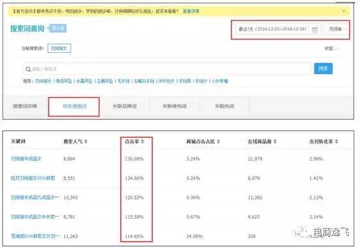Click the 搜索词查询 page title
Viewport: 360px width, 248px height.
tap(27, 29)
